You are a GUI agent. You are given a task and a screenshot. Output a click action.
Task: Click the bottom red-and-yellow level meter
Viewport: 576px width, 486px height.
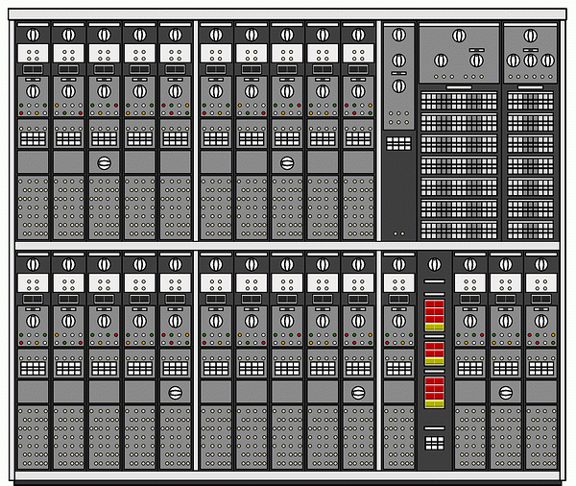coord(434,389)
